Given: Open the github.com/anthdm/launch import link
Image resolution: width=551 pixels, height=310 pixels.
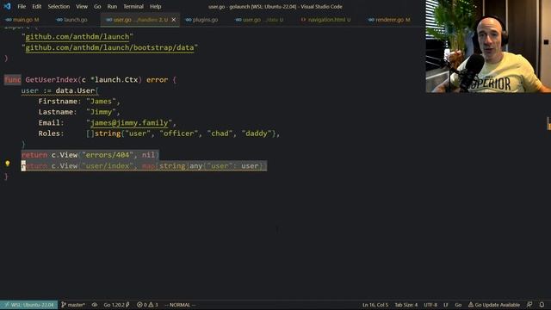Looking at the screenshot, I should pos(77,36).
